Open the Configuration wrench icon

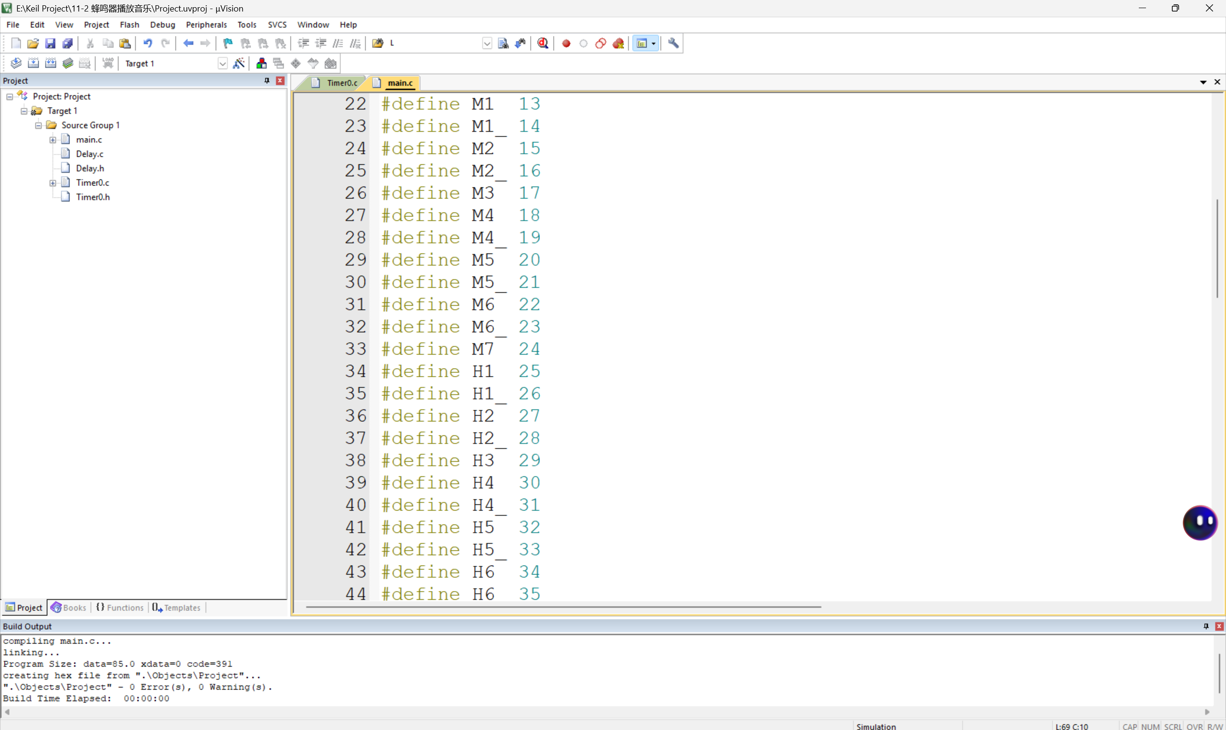tap(673, 43)
